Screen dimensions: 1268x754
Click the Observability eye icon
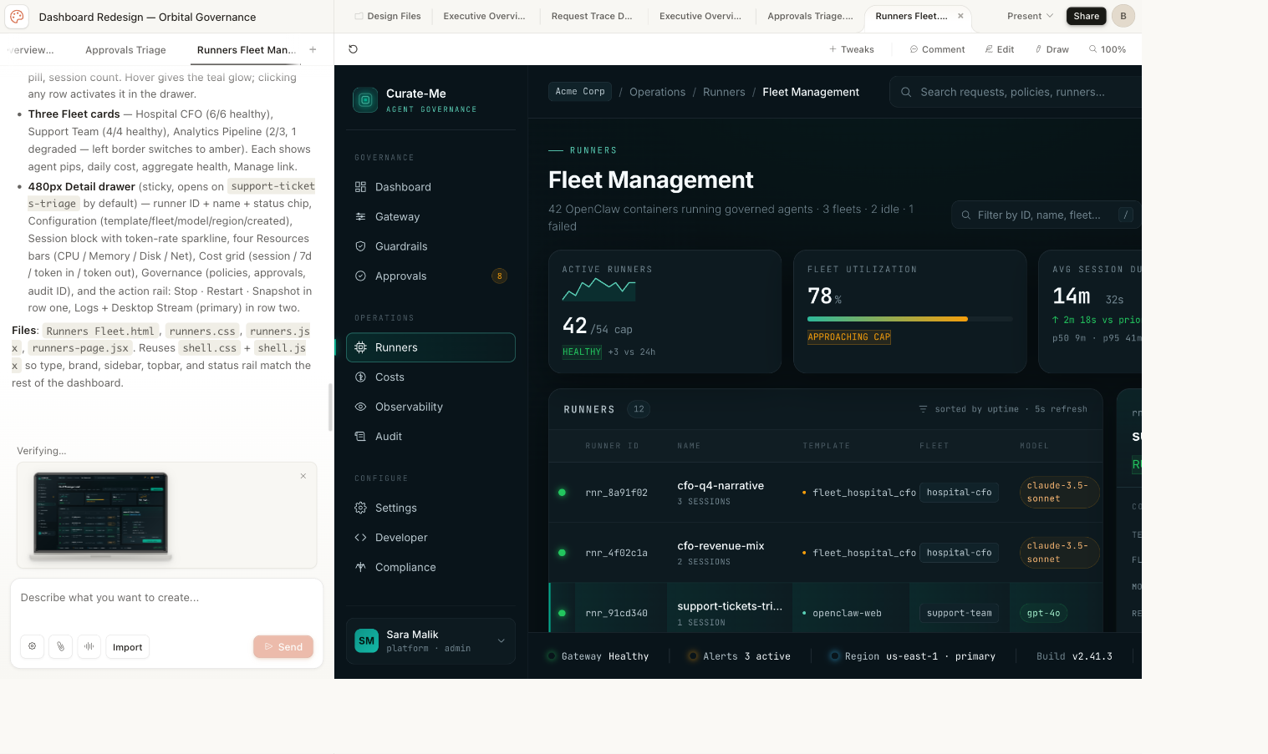click(x=360, y=407)
